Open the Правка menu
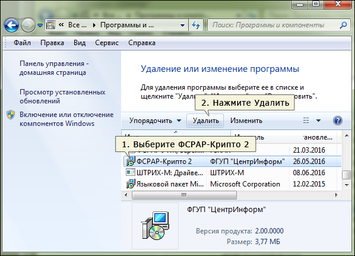 pos(52,43)
